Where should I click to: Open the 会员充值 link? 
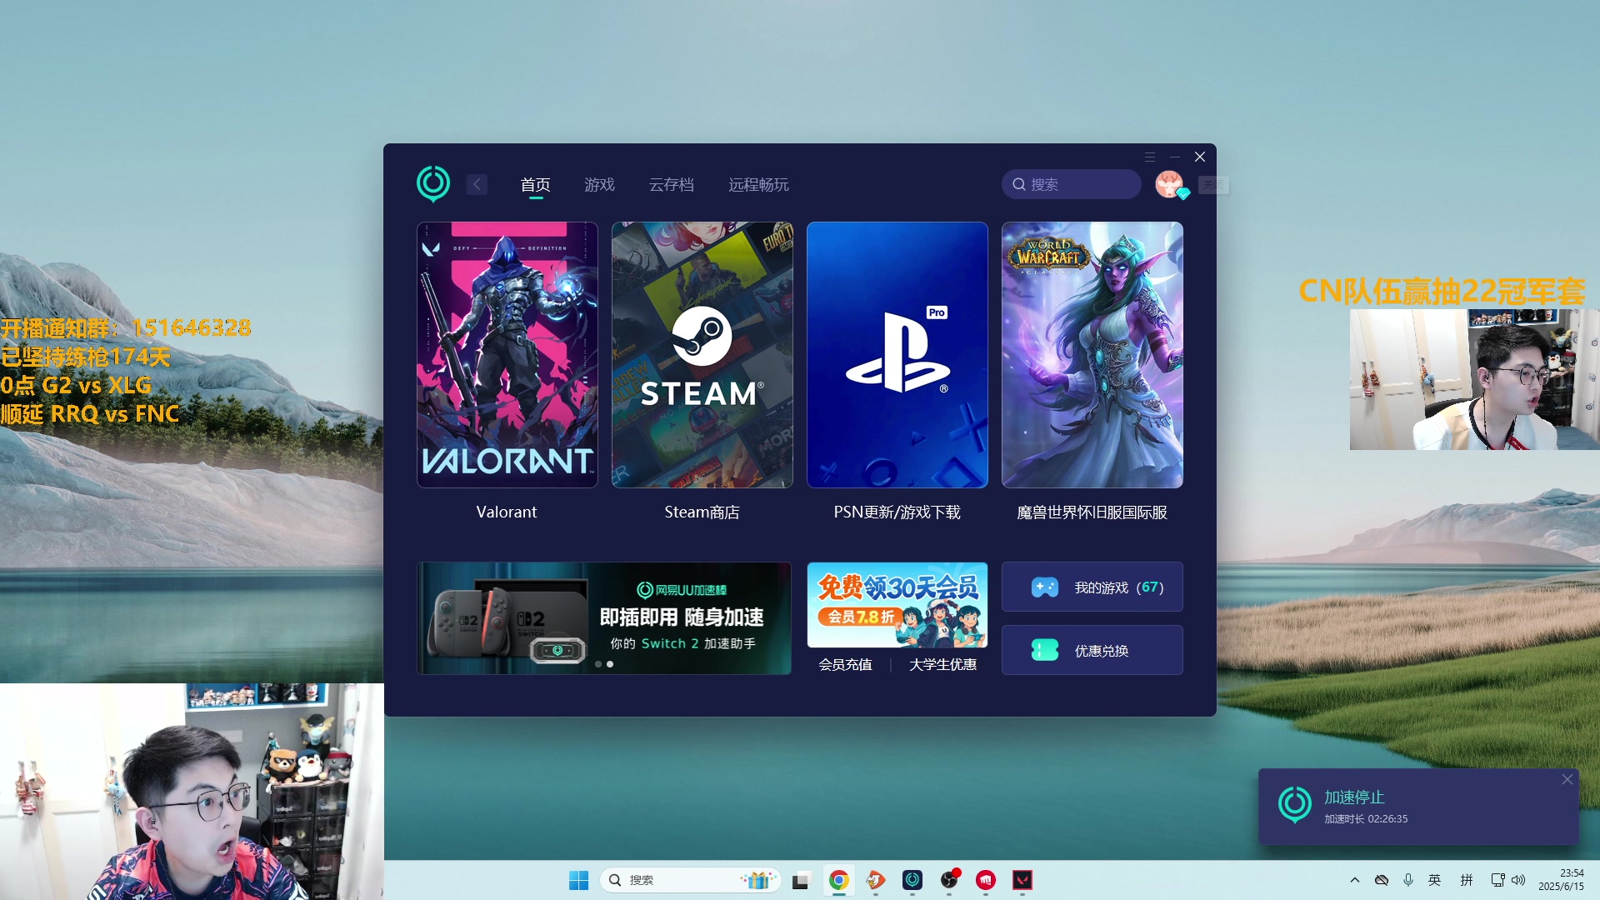point(845,664)
